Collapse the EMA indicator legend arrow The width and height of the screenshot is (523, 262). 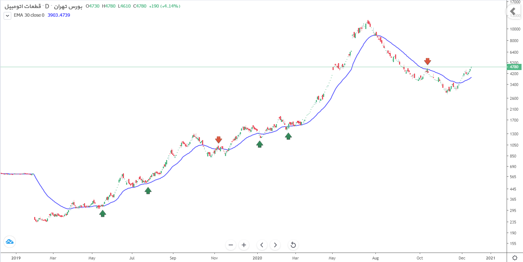tap(7, 16)
